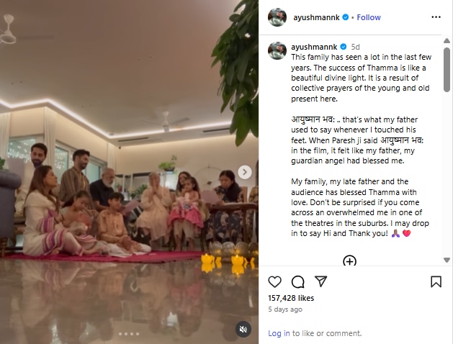
Task: Open ayushmannk profile from header username
Action: coord(316,17)
